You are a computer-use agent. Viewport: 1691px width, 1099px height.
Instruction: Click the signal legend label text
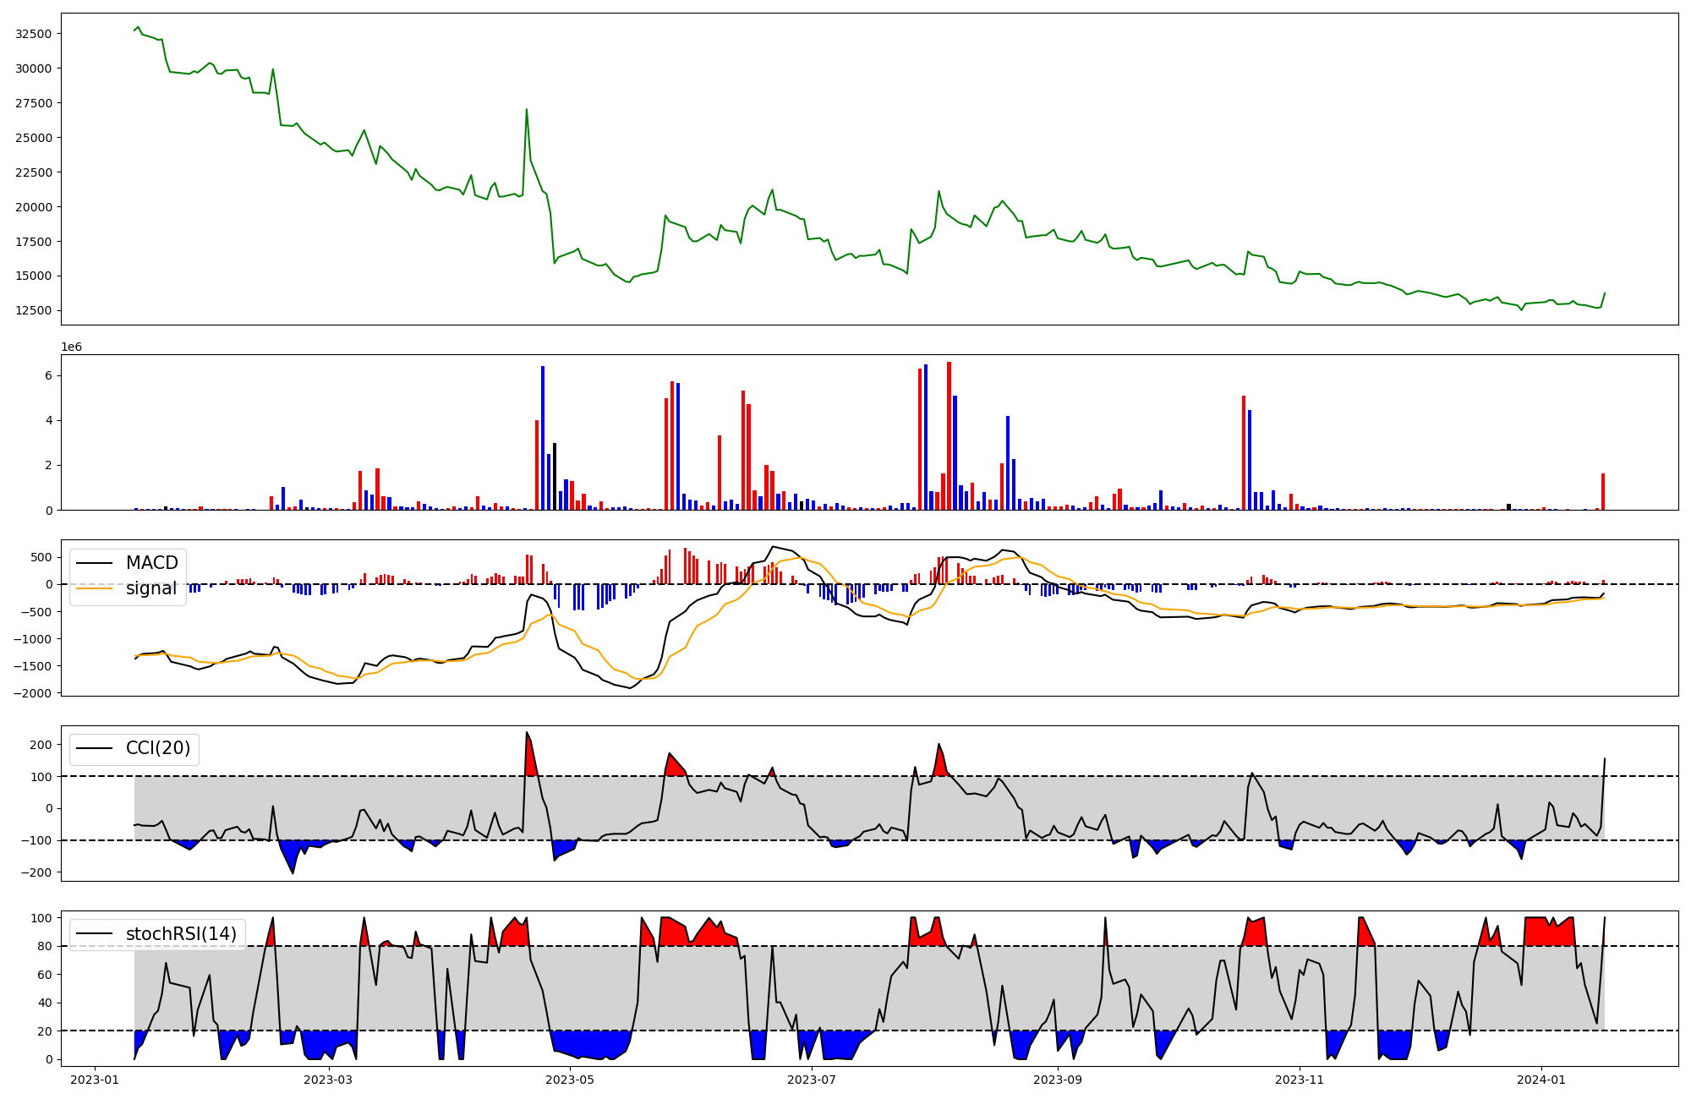[x=151, y=588]
